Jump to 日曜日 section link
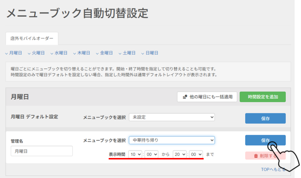The width and height of the screenshot is (301, 178). click(x=152, y=53)
